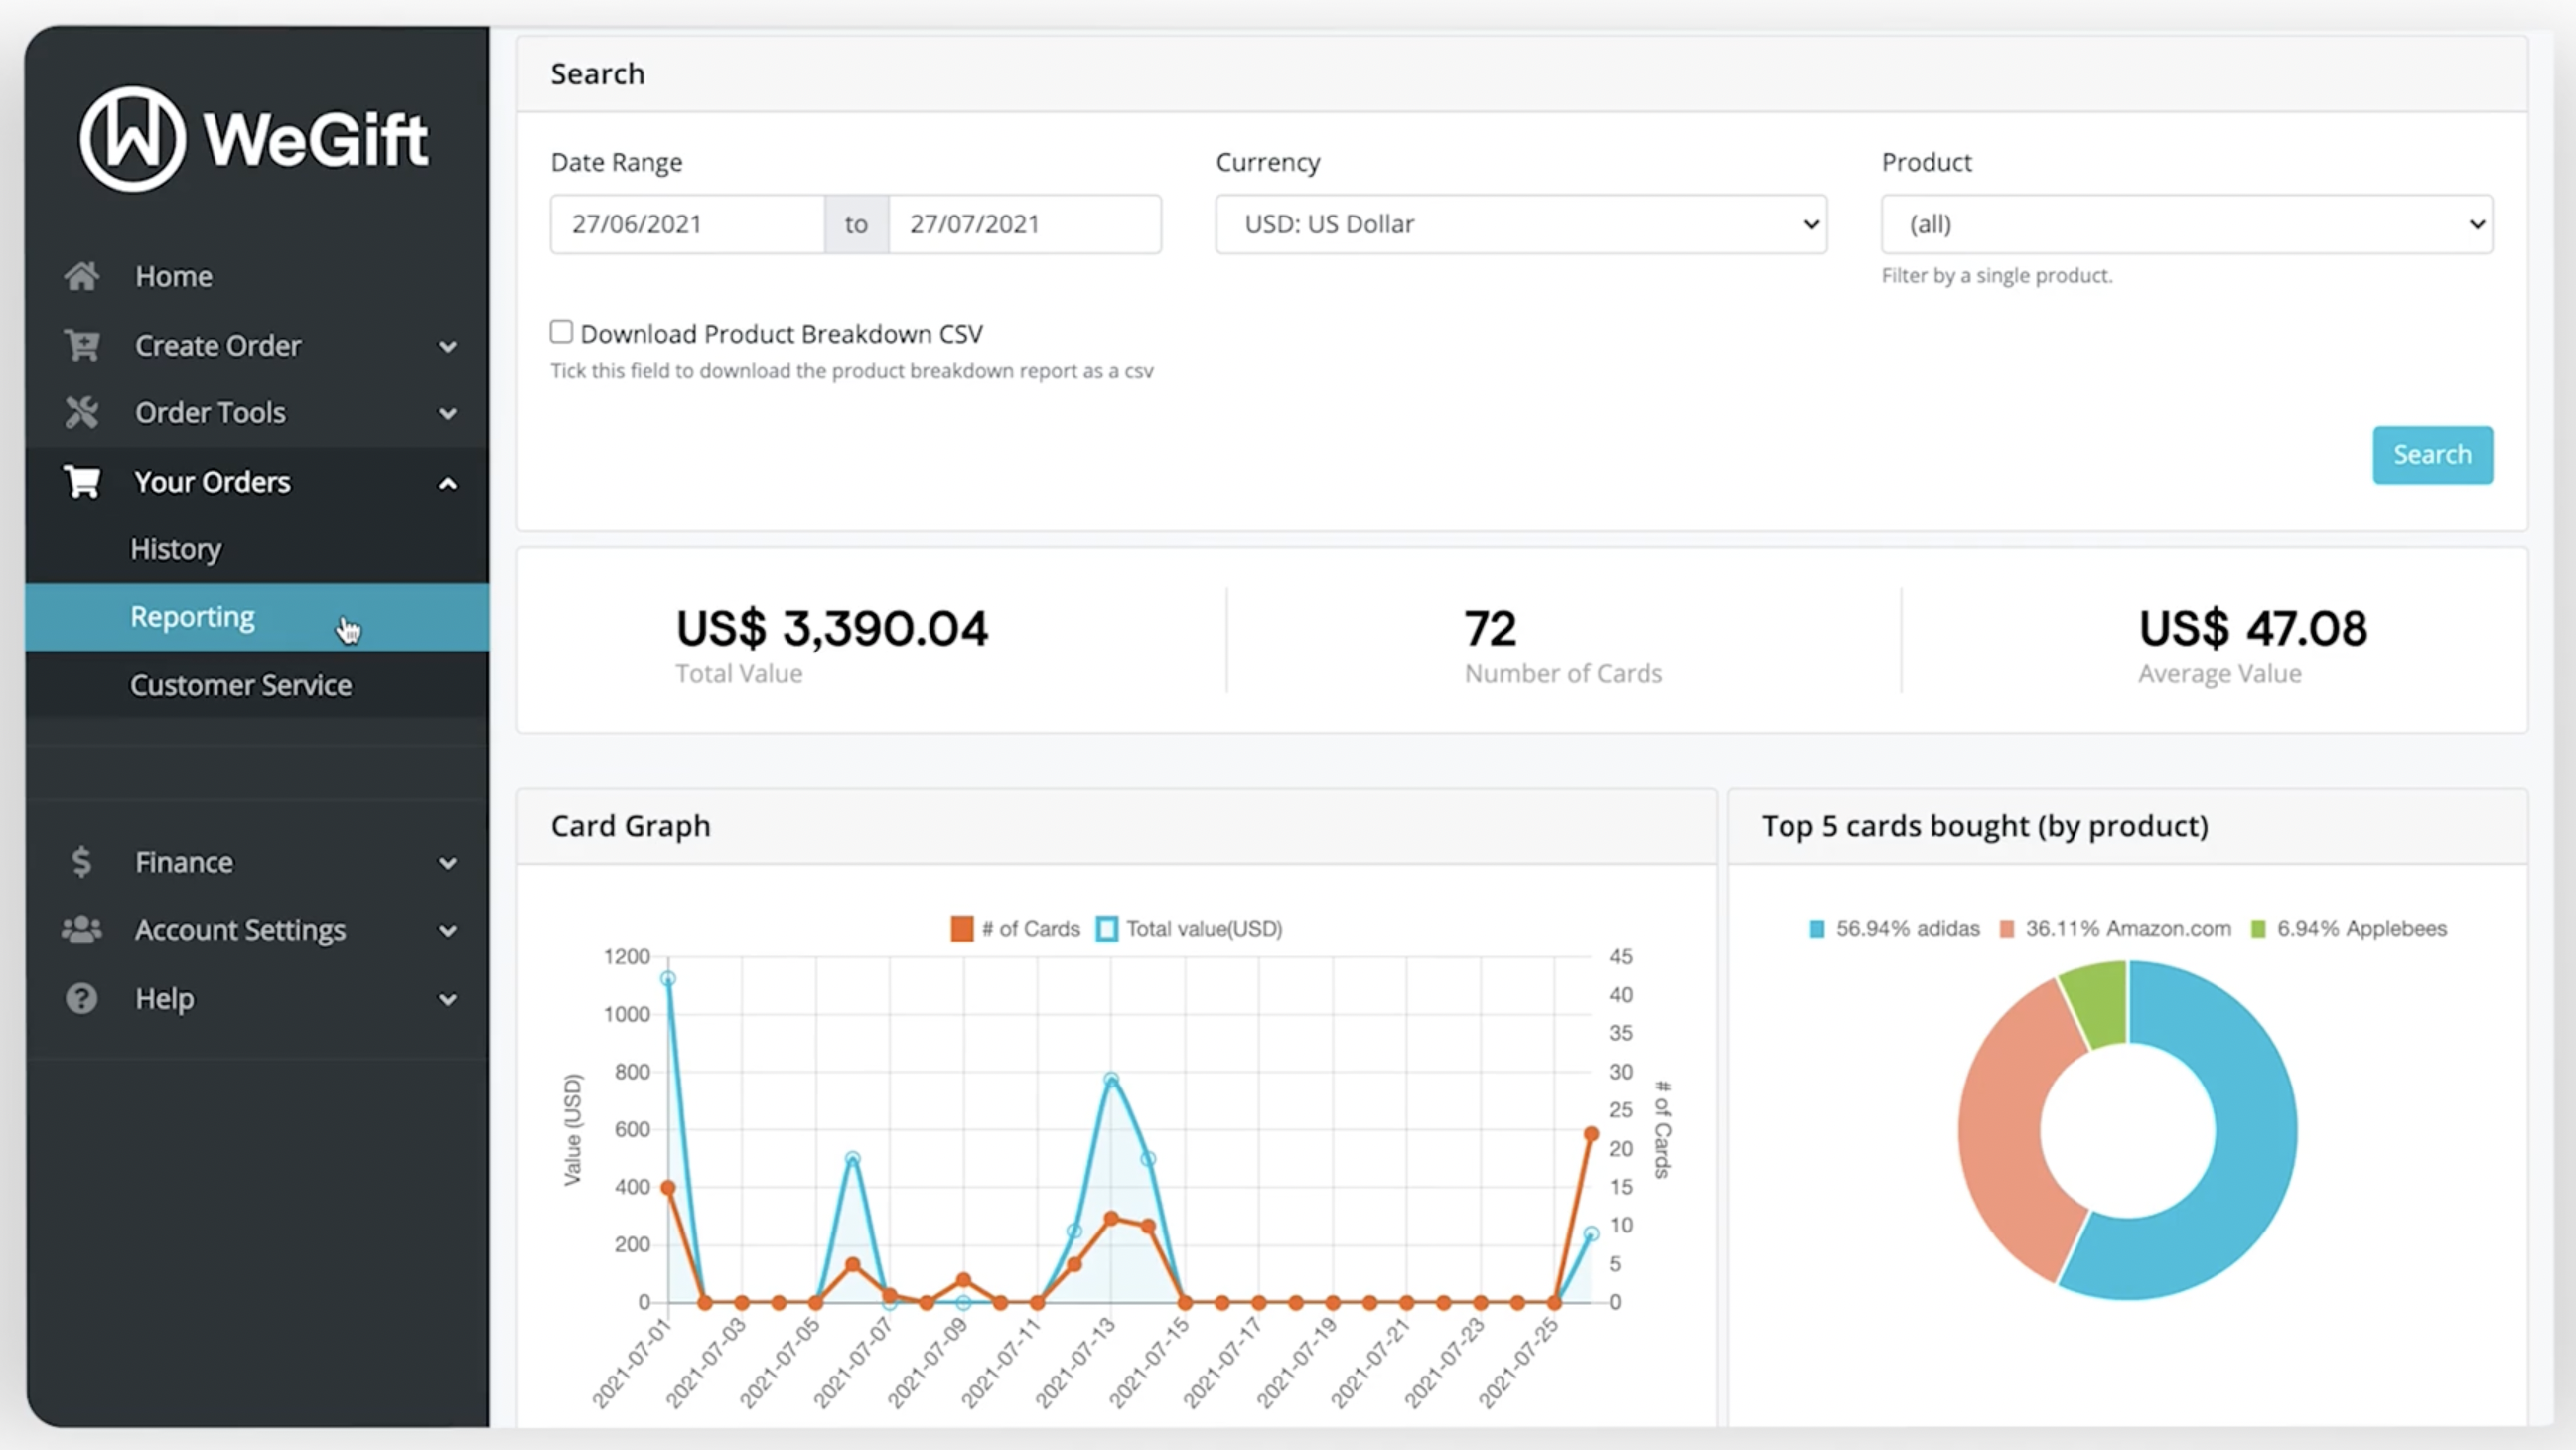Screen dimensions: 2576x1450
Task: Click the WeGift logo icon
Action: [132, 139]
